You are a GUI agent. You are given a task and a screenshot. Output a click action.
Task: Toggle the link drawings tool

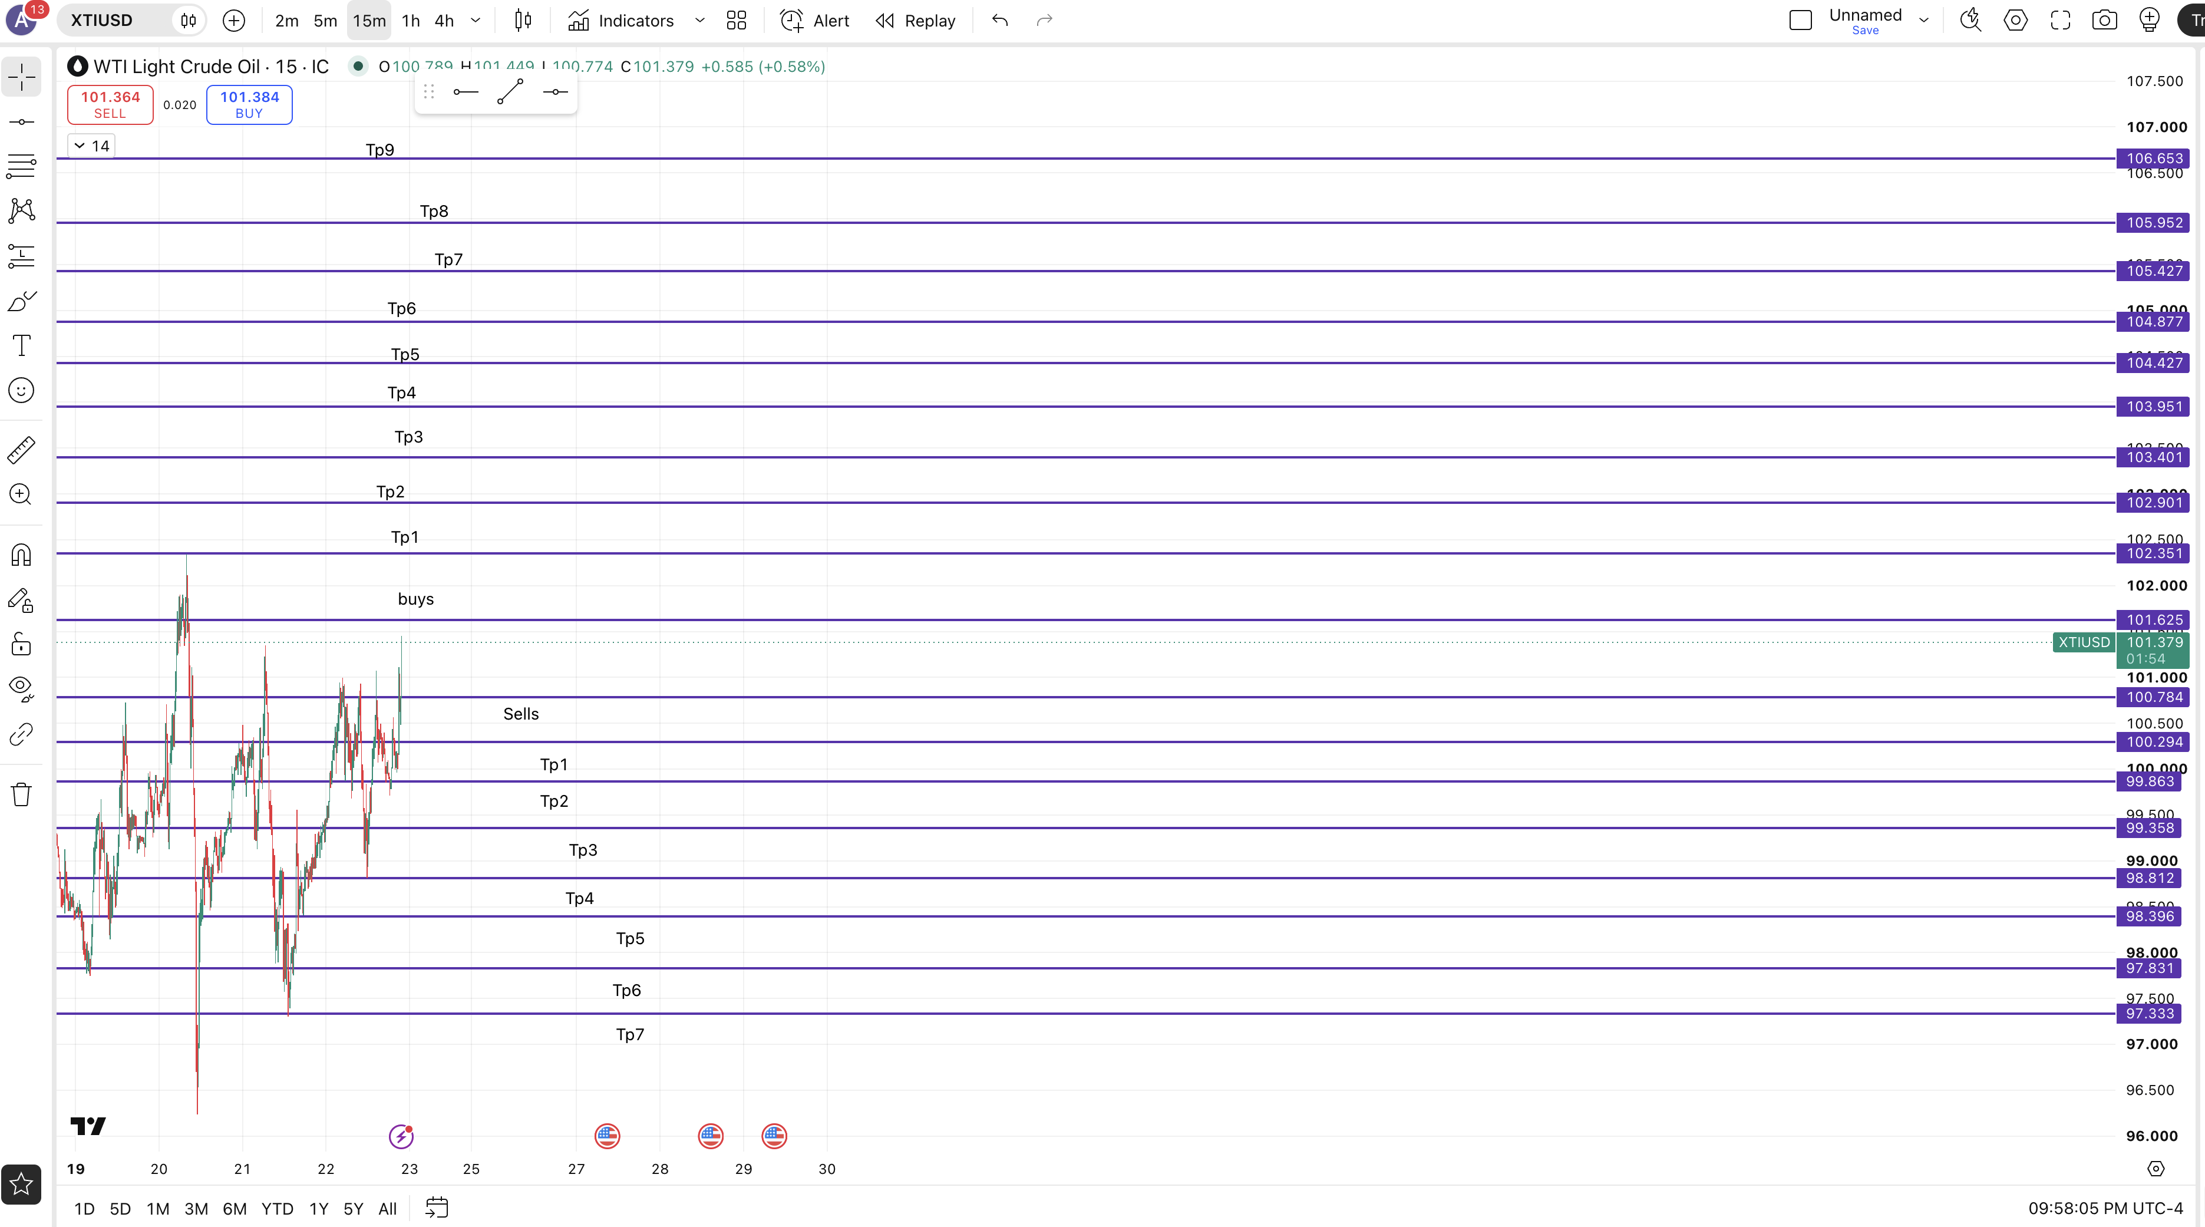pyautogui.click(x=21, y=734)
